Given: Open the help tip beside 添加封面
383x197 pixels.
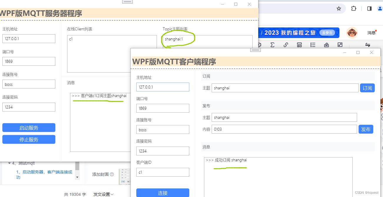Looking at the screenshot, I should 112,174.
